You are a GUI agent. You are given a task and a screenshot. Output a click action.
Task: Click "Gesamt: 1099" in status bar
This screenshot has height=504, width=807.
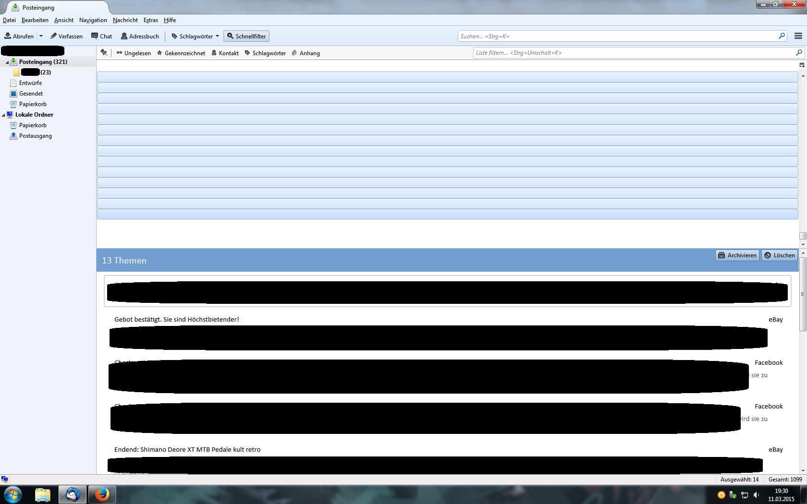coord(785,480)
